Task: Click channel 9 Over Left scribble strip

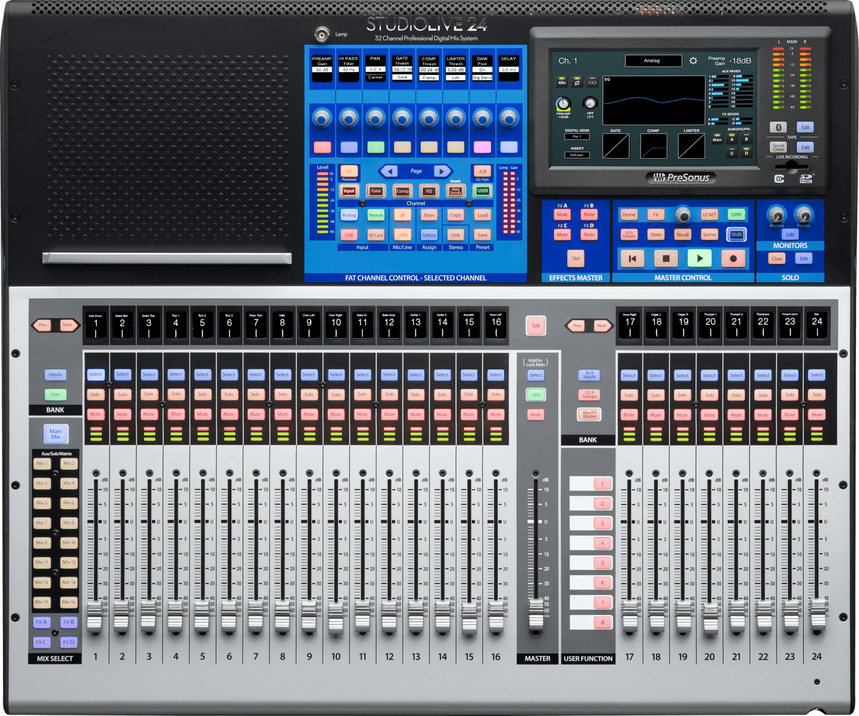Action: tap(309, 325)
